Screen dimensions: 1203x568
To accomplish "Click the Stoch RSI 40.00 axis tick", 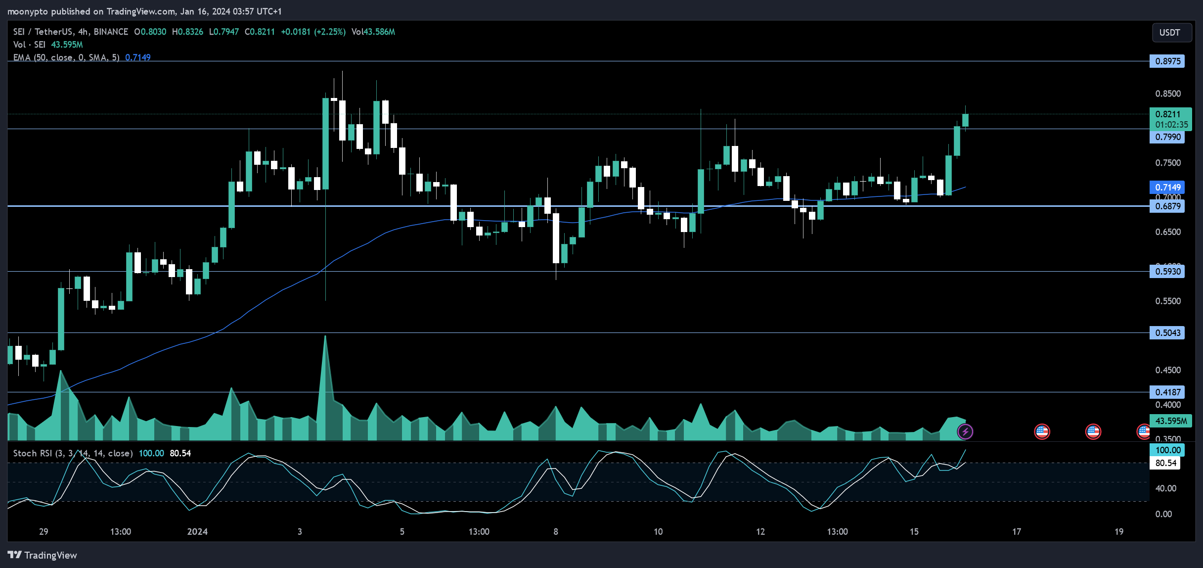I will 1165,488.
